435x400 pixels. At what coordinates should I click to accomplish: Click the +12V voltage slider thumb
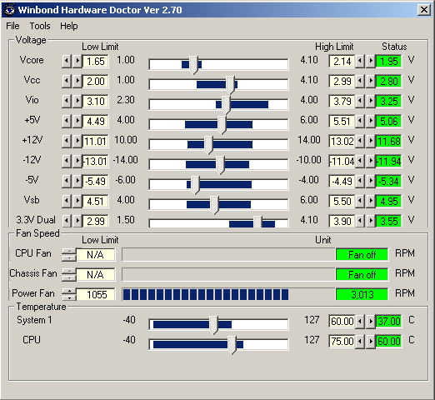pyautogui.click(x=208, y=145)
